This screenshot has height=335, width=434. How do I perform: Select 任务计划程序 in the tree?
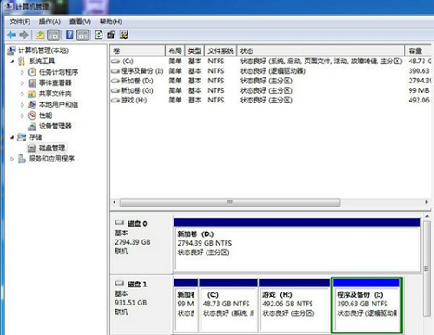pos(58,72)
